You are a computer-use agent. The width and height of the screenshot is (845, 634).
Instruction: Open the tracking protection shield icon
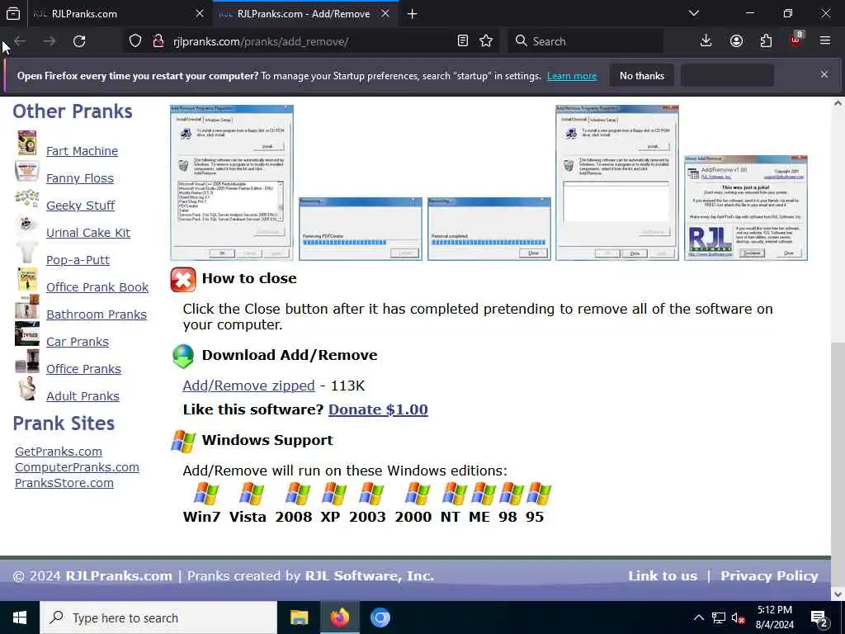click(135, 41)
